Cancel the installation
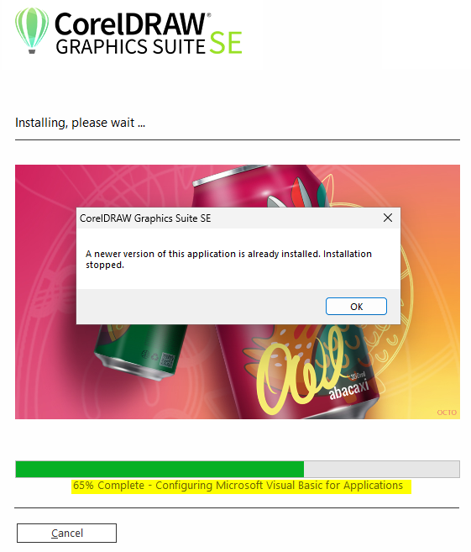471x552 pixels. pos(66,533)
